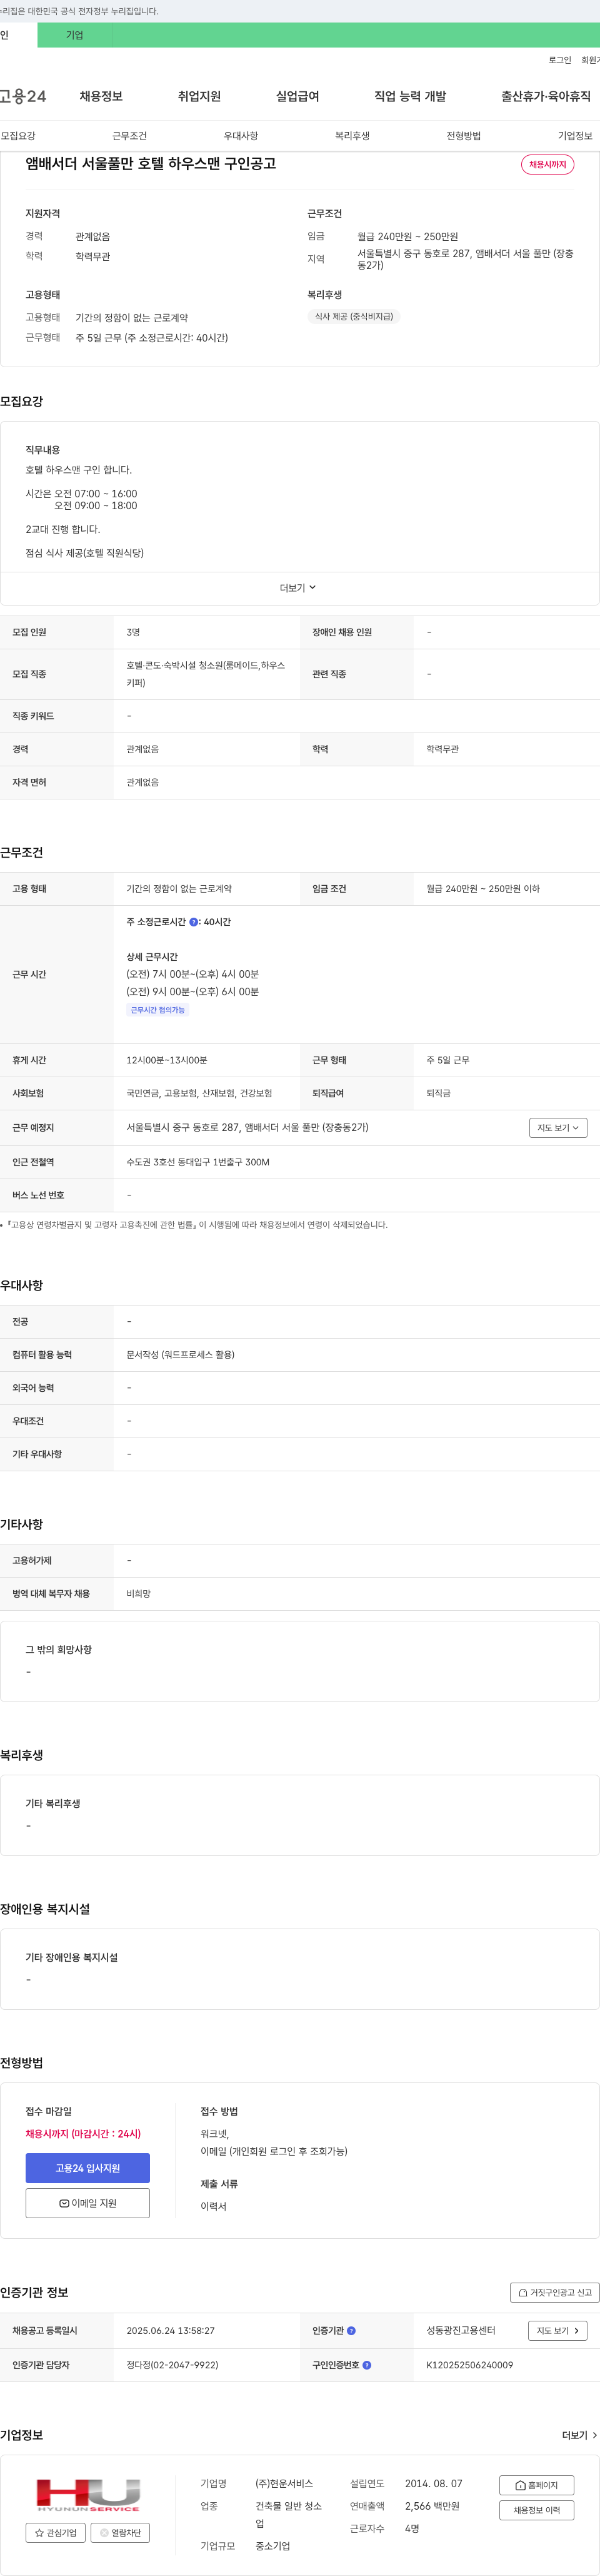Click the 근무시간 협의가능 tag
The width and height of the screenshot is (600, 2576).
pos(157,1010)
